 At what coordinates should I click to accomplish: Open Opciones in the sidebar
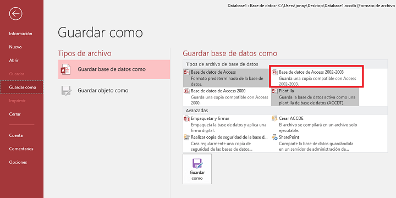[x=18, y=162]
